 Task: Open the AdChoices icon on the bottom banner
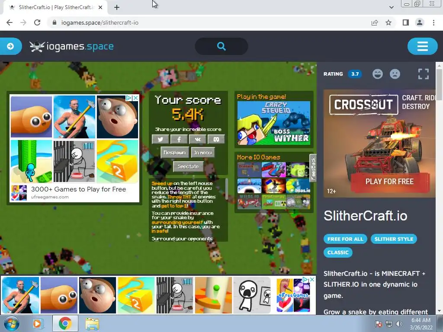click(305, 280)
